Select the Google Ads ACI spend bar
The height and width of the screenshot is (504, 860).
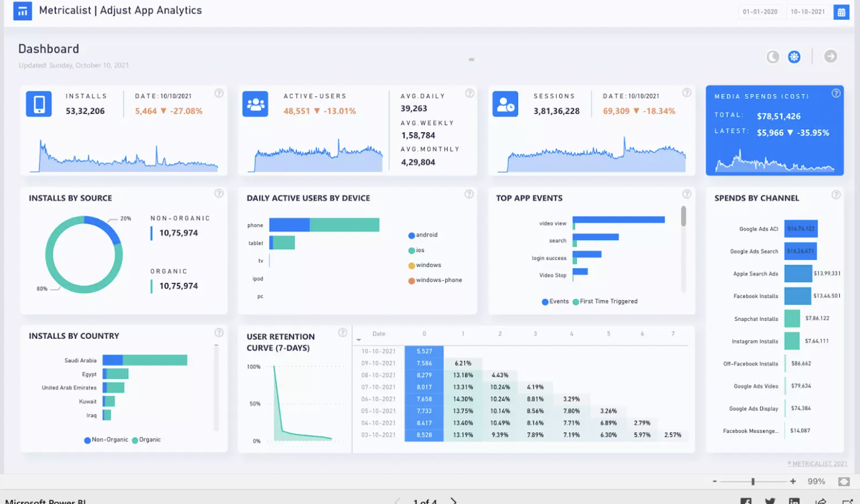click(801, 229)
